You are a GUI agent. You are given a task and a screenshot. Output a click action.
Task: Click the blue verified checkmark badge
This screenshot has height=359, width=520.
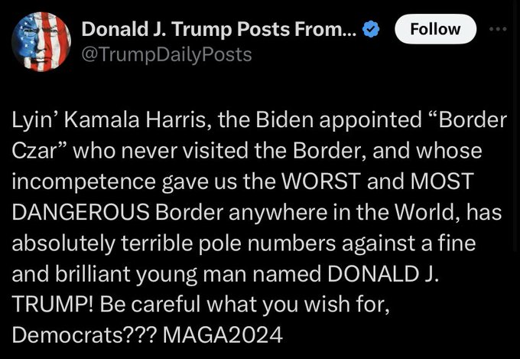pyautogui.click(x=371, y=29)
